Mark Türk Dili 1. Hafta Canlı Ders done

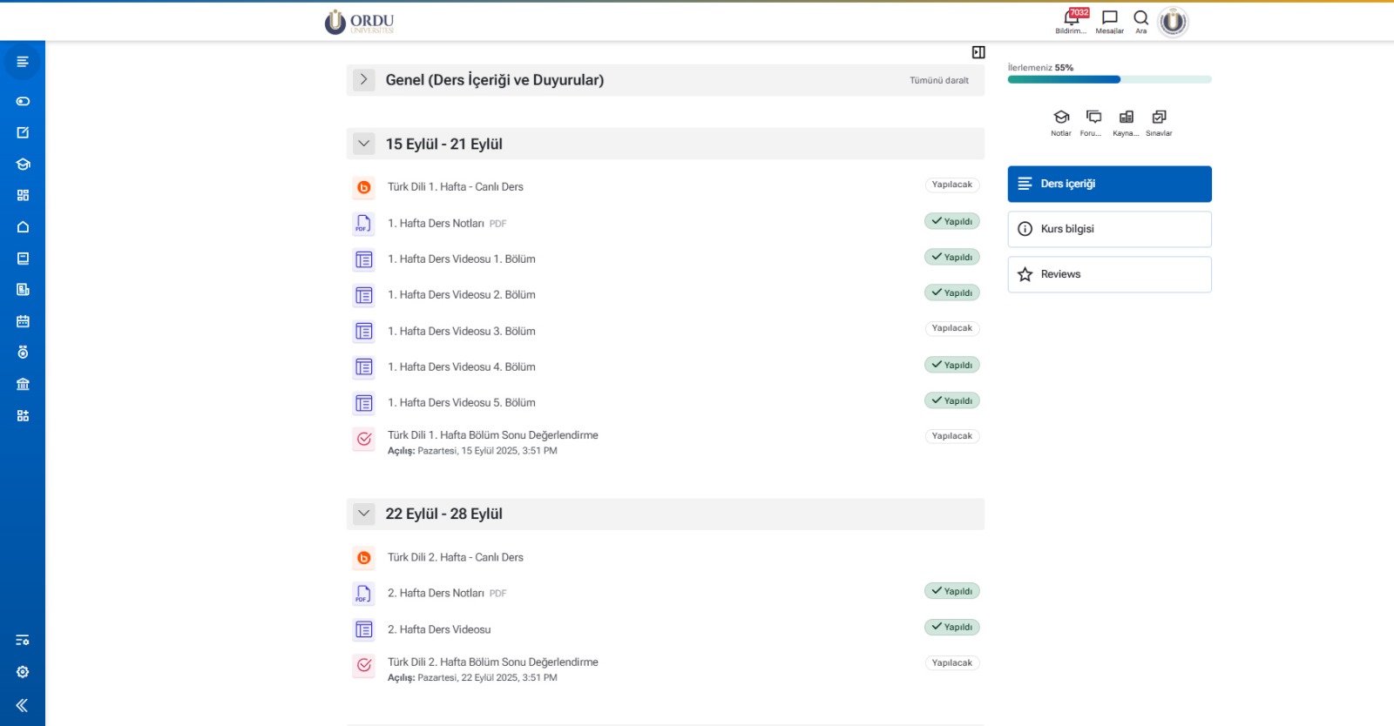951,185
